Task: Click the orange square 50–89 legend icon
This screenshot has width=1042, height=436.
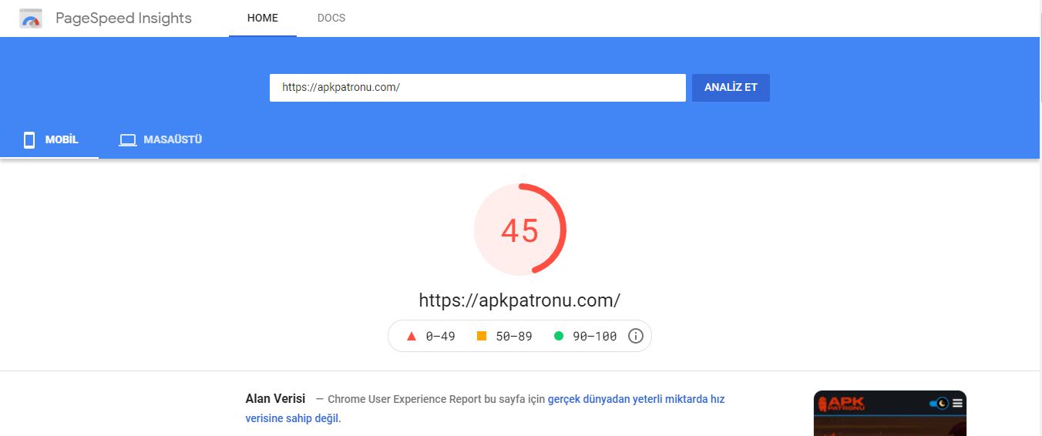Action: coord(482,336)
